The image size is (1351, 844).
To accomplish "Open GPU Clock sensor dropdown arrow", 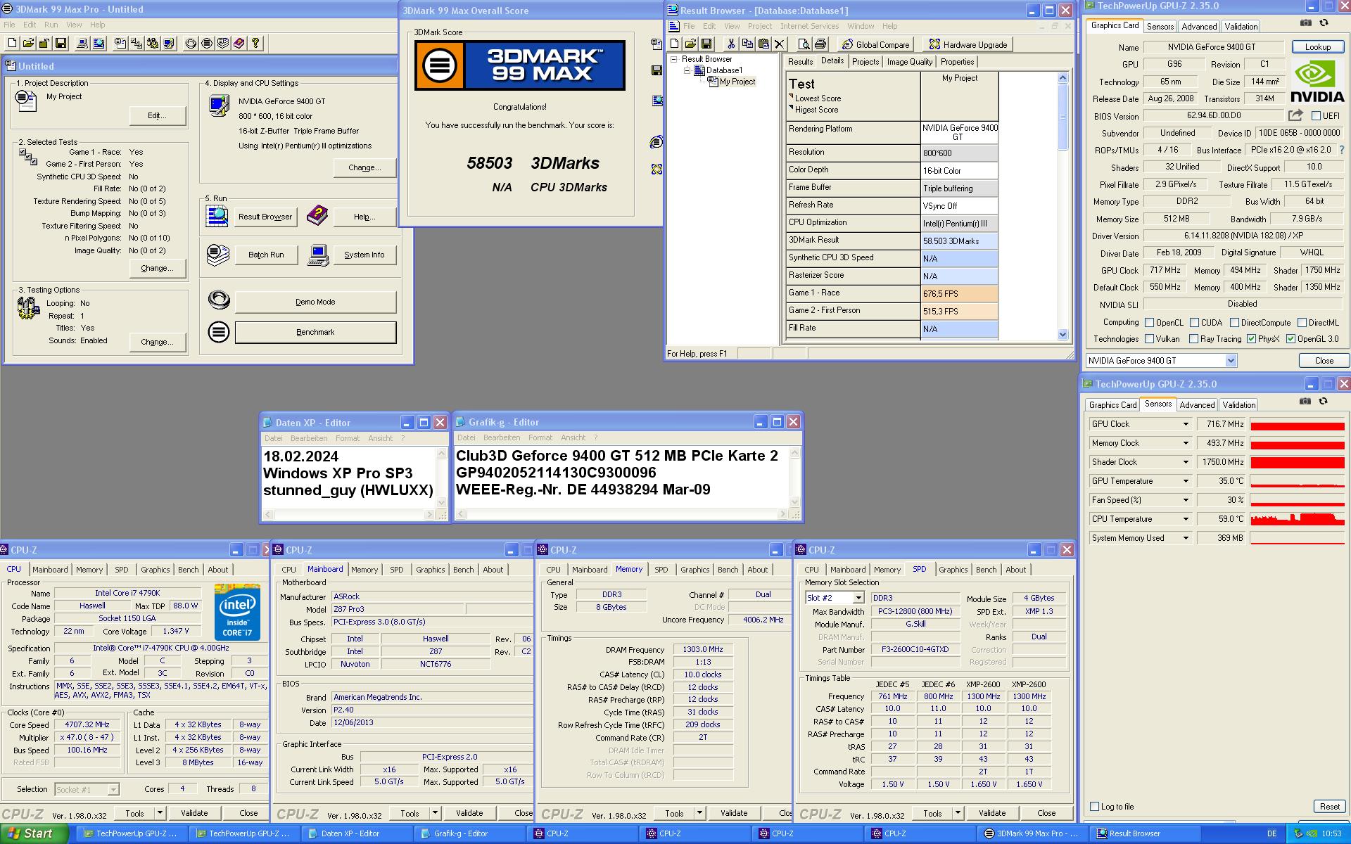I will pyautogui.click(x=1186, y=424).
